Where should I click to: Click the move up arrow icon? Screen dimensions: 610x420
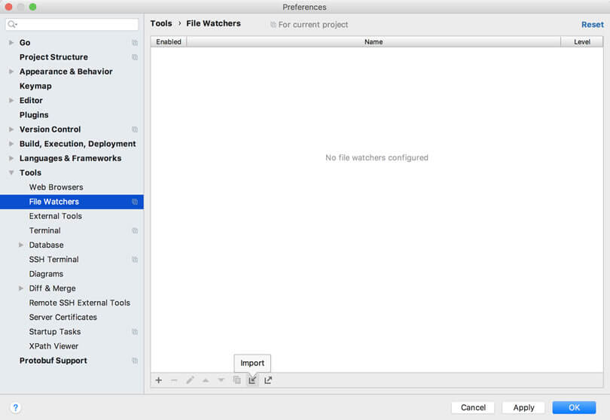[206, 380]
